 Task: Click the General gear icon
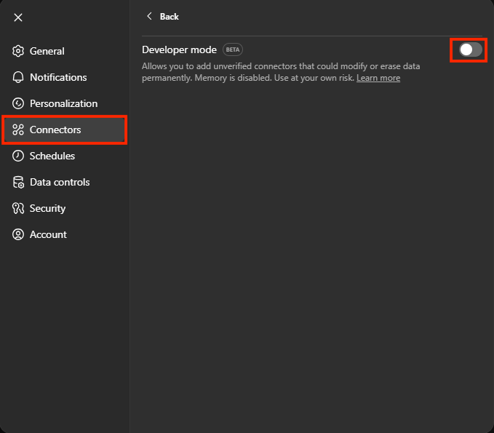(x=18, y=51)
